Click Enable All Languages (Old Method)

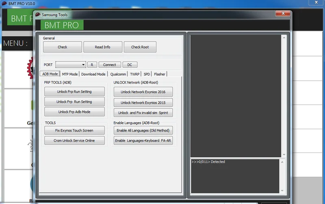pos(143,130)
